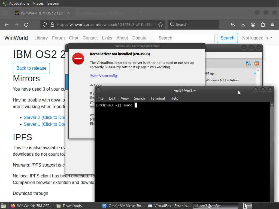Click the Firefox forward arrow
Image resolution: width=279 pixels, height=209 pixels.
[16, 24]
